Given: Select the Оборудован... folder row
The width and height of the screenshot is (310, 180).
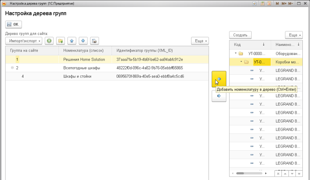Looking at the screenshot, I should click(266, 53).
